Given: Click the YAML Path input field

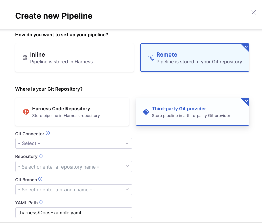Looking at the screenshot, I should 74,213.
